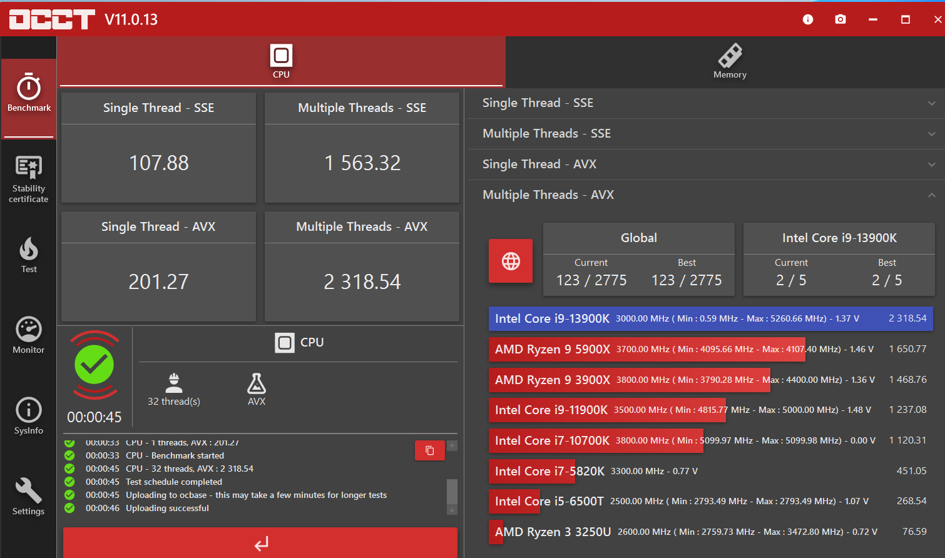Expand the Single Thread - SSE ranking
The height and width of the screenshot is (558, 945).
click(706, 103)
